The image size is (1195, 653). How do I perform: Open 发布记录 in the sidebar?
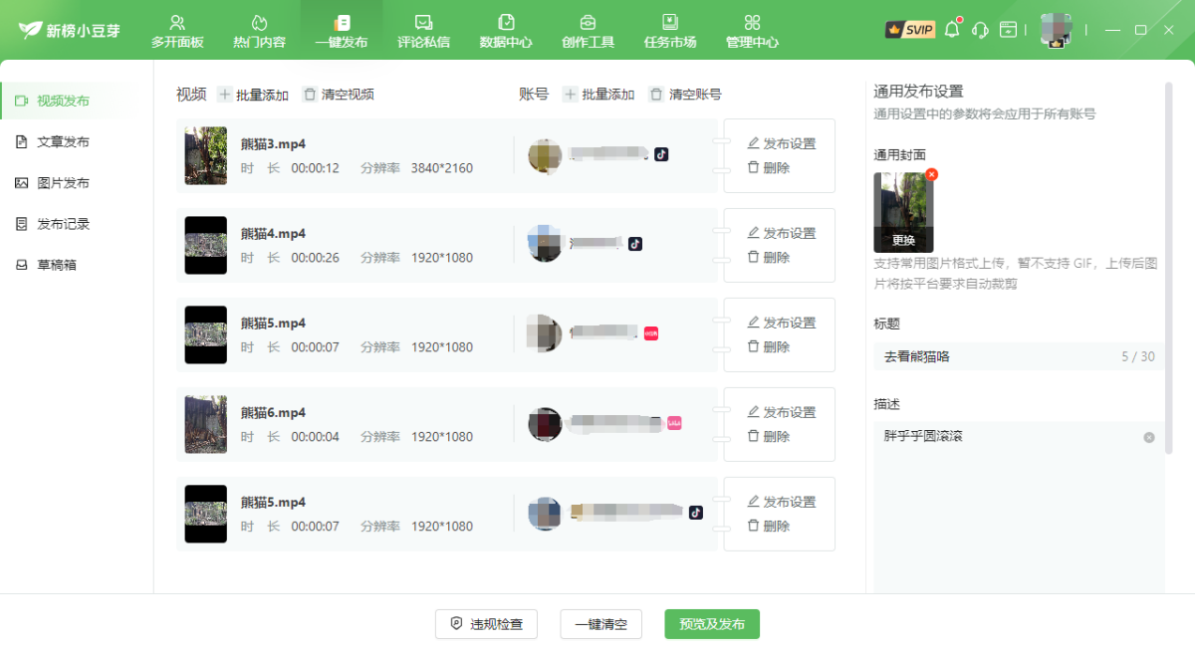click(x=63, y=224)
